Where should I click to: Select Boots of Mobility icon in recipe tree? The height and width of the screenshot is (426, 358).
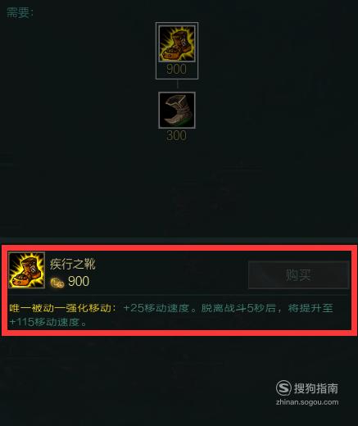click(177, 43)
